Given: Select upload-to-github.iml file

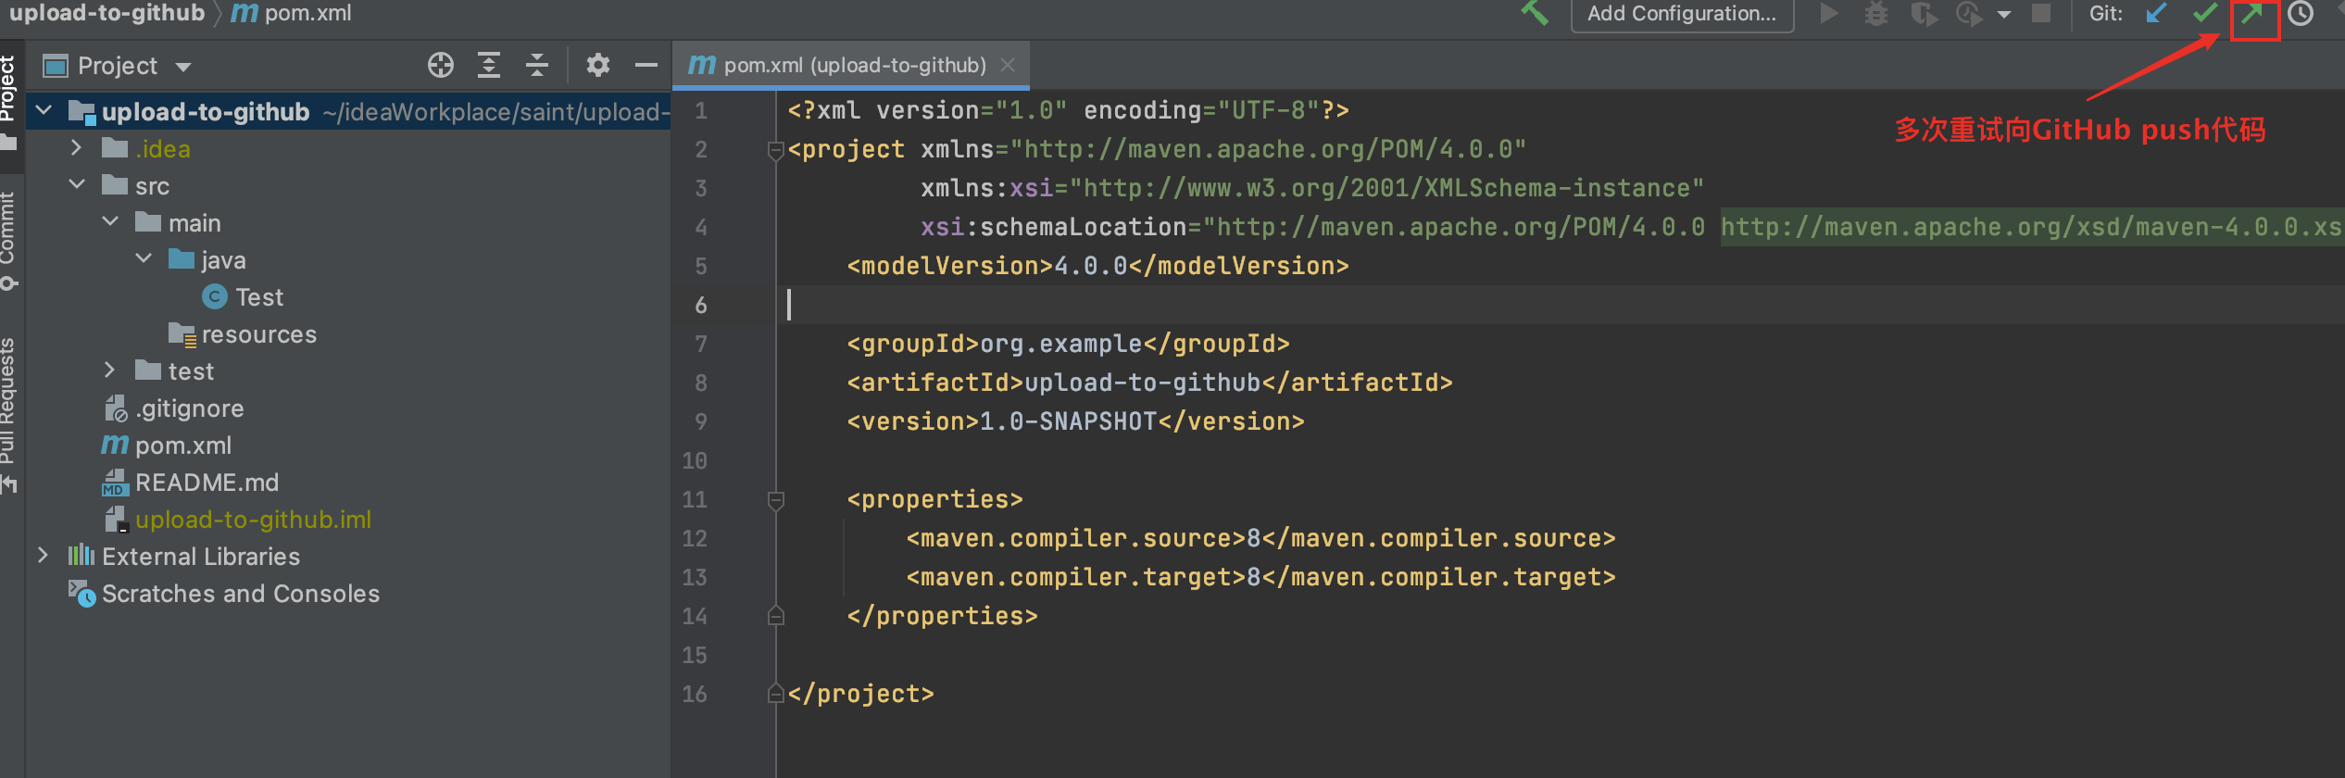Looking at the screenshot, I should pos(237,520).
